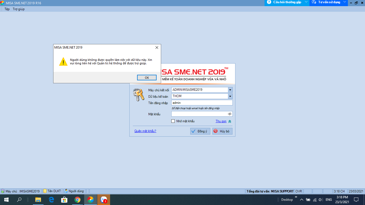The width and height of the screenshot is (365, 205).
Task: Click the Thu gọn collapse link
Action: coord(221,121)
